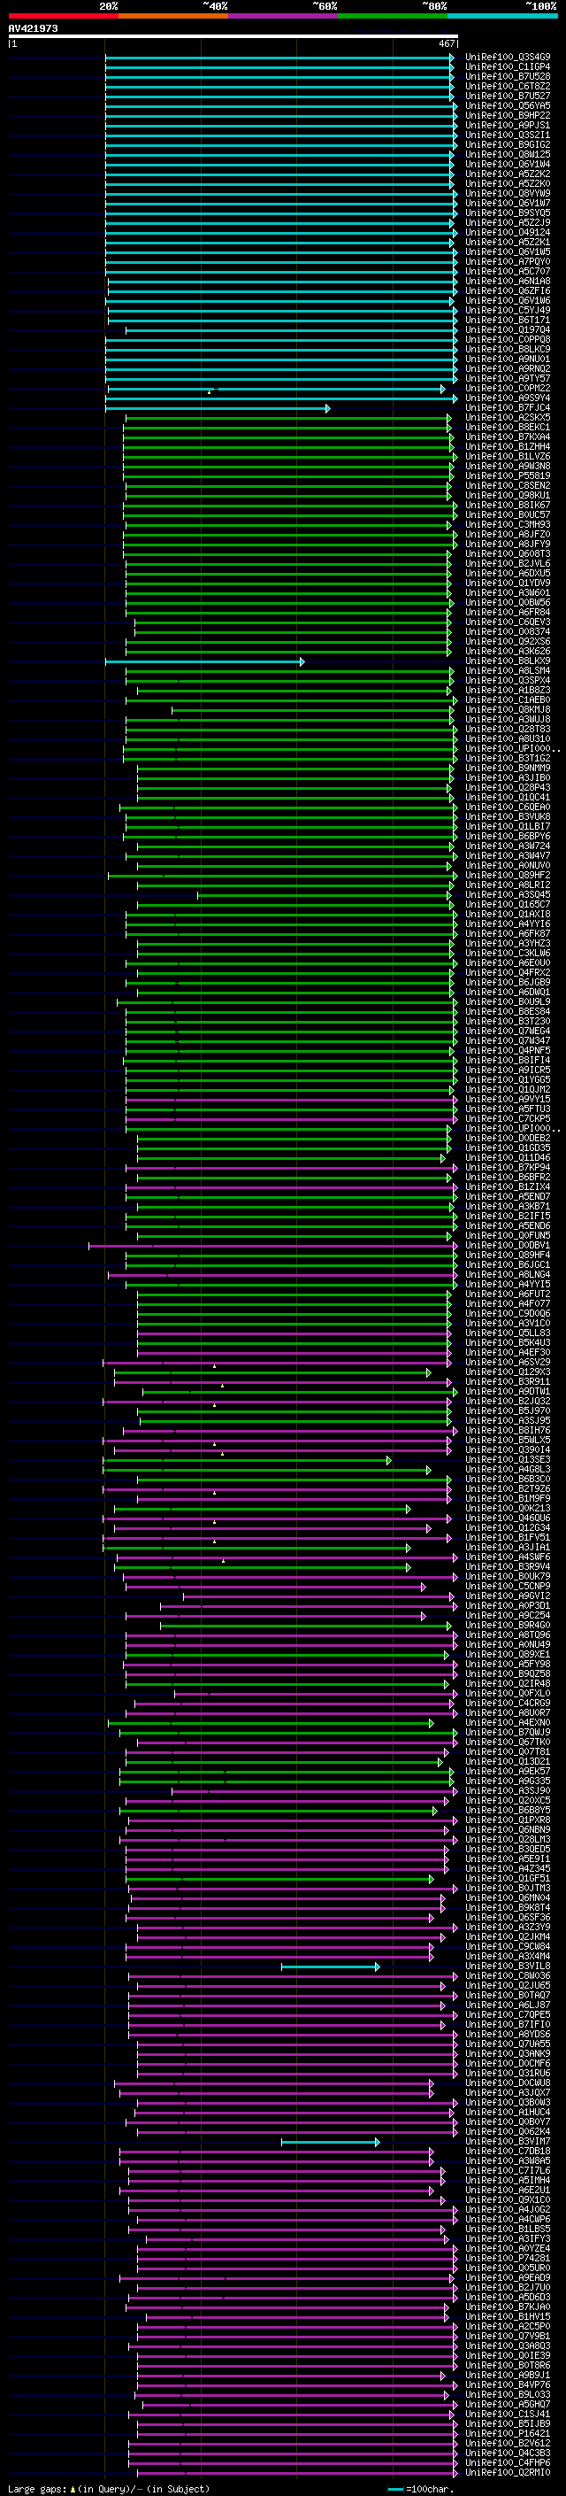The height and width of the screenshot is (2496, 566).
Task: Click the UniRef100_B9L033 label
Action: (508, 2395)
